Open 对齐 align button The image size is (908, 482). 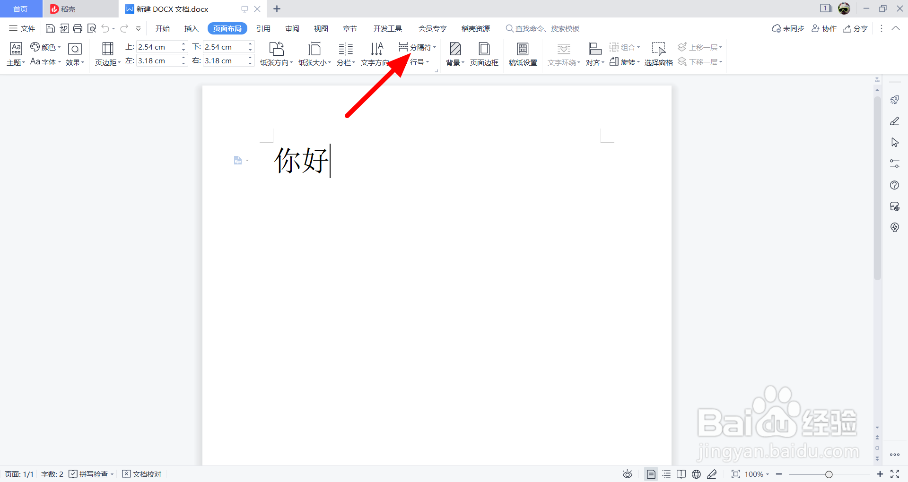point(595,54)
